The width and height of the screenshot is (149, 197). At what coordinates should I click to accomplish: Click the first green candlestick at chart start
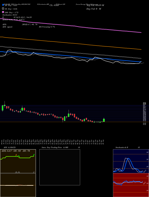[x=2, y=108]
